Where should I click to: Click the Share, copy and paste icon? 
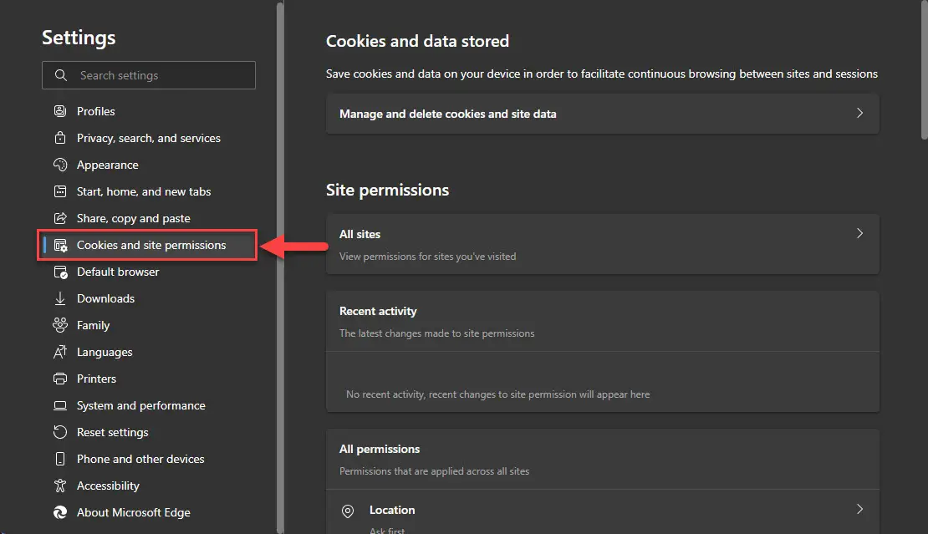(59, 218)
